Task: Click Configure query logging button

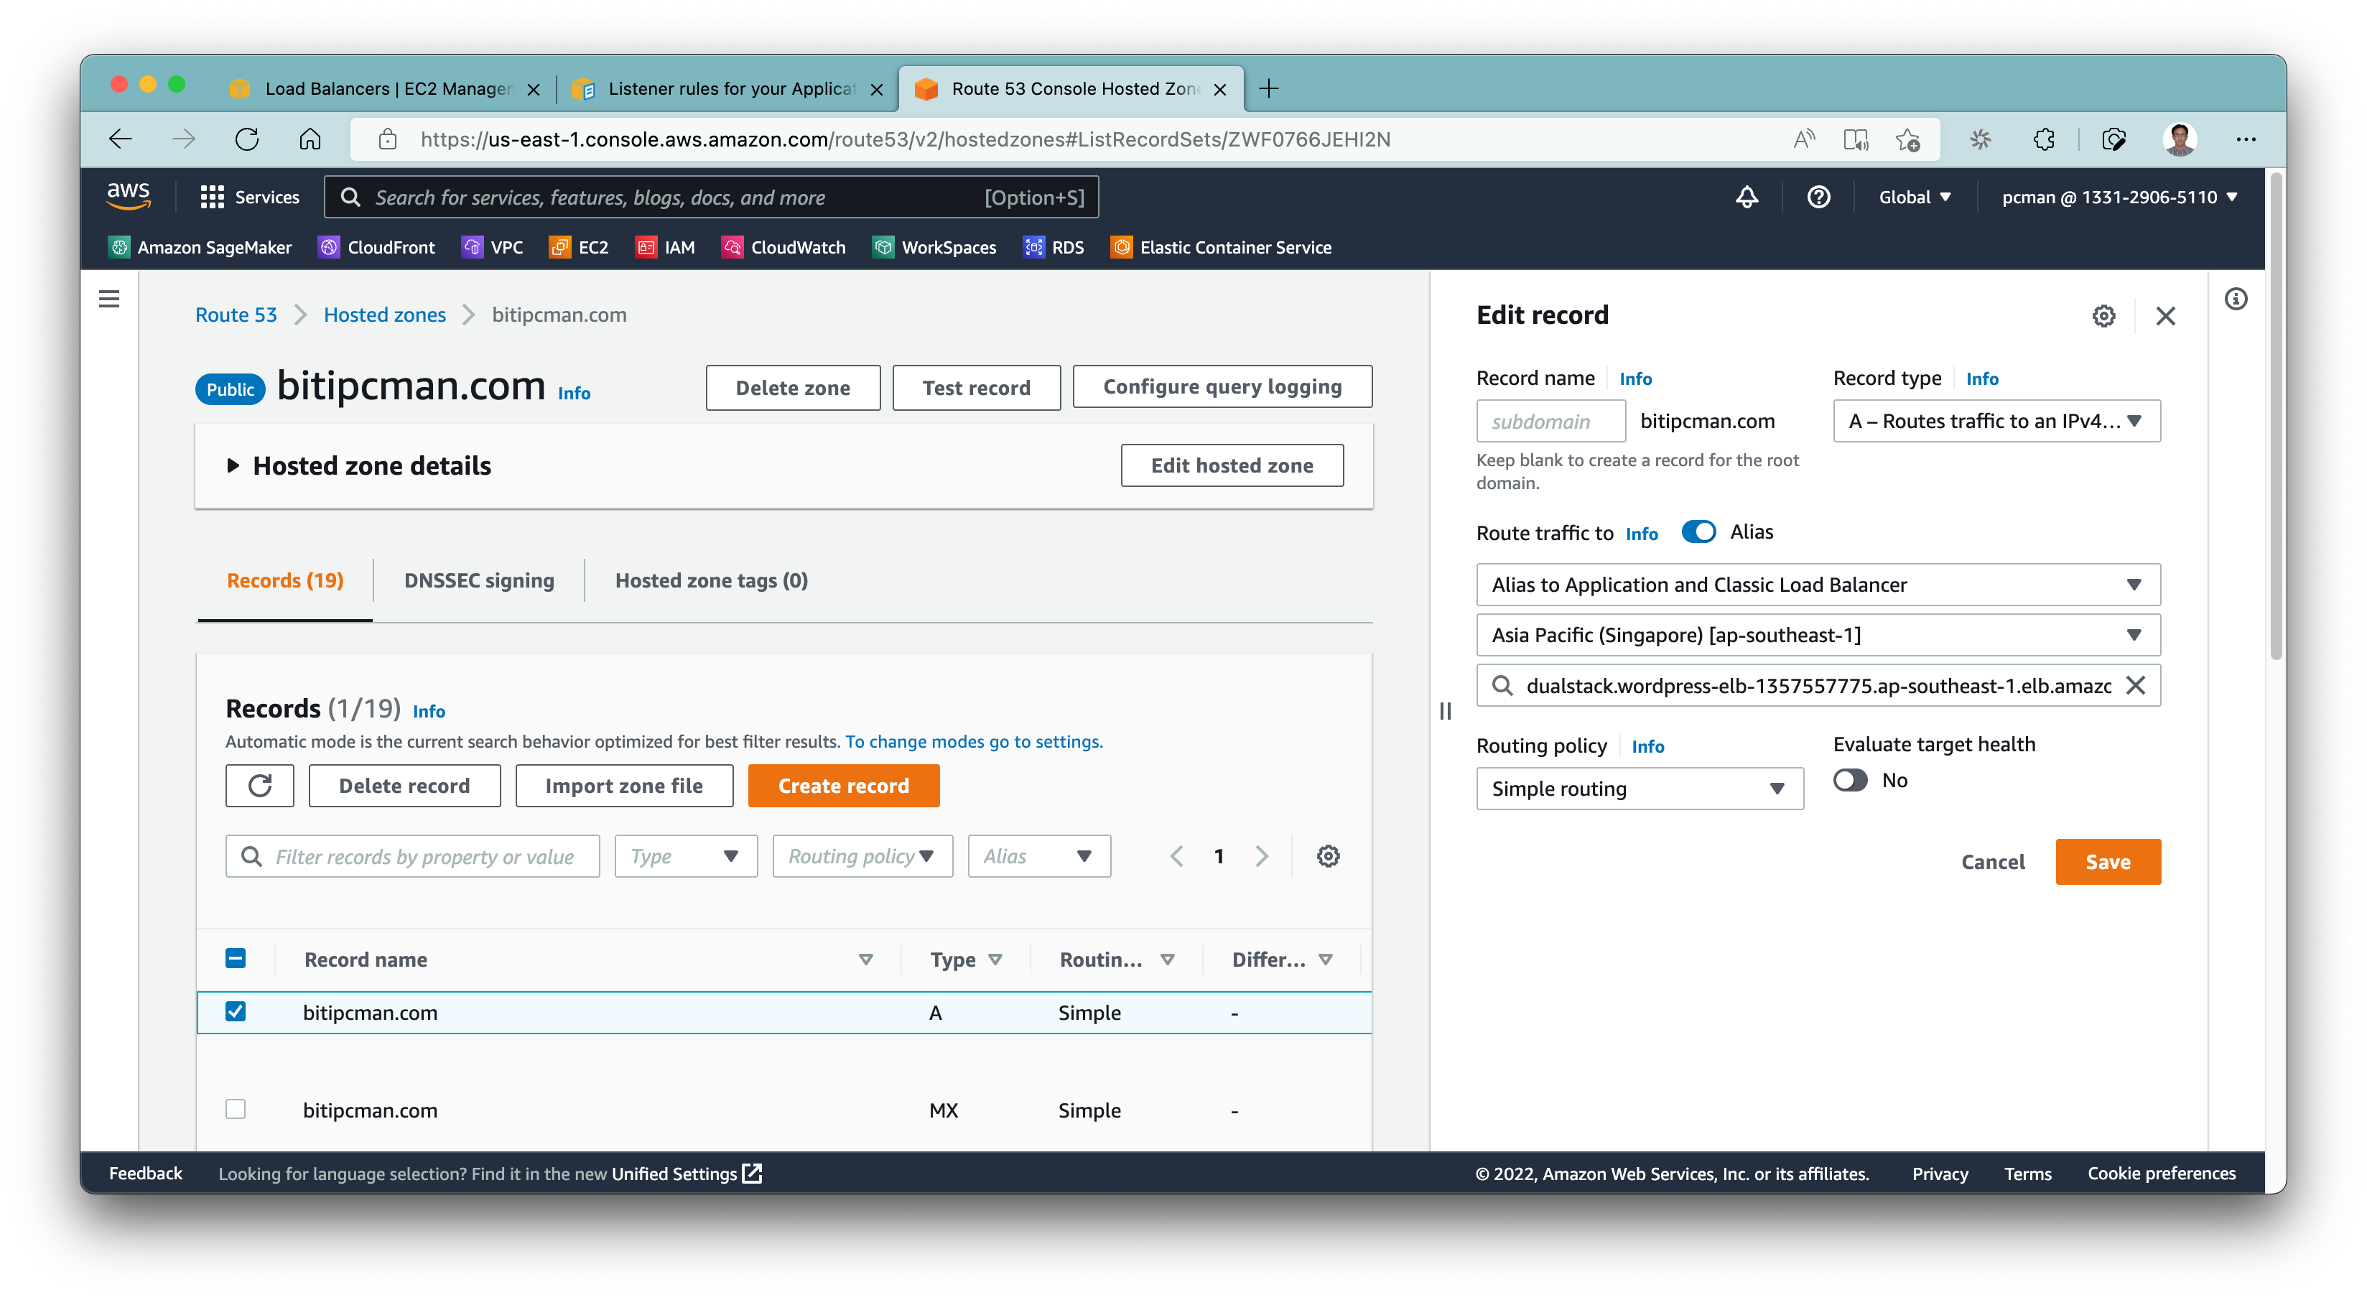Action: [x=1222, y=387]
